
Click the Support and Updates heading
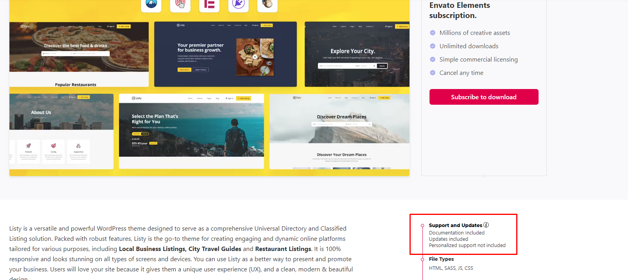(x=455, y=225)
